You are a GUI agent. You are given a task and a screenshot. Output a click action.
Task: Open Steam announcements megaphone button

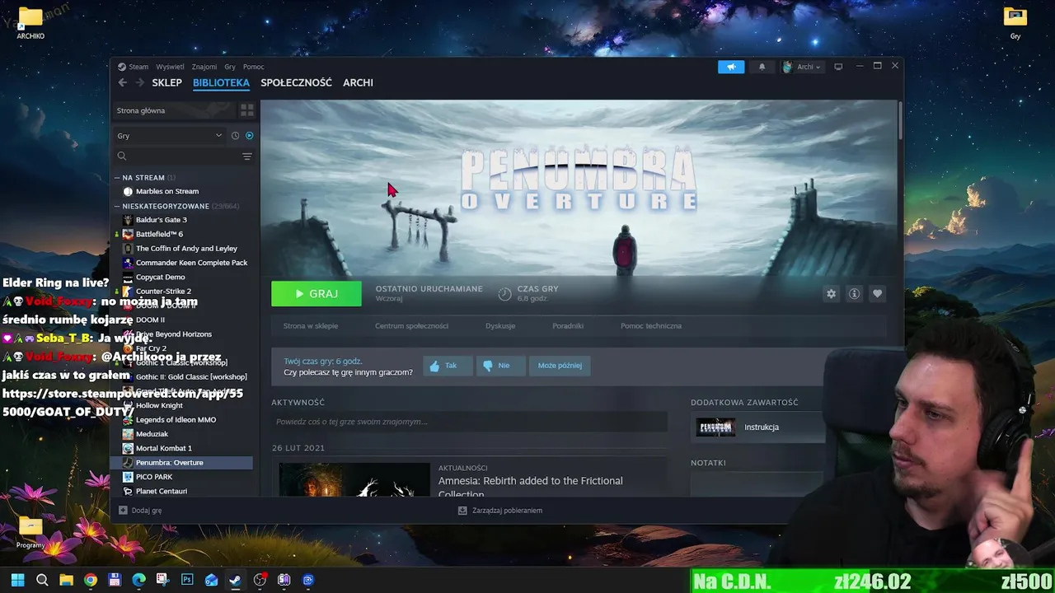[731, 67]
